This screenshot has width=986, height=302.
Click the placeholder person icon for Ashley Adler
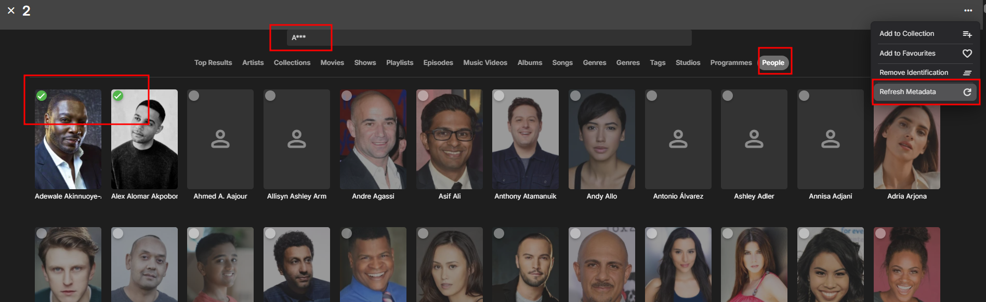coord(754,139)
